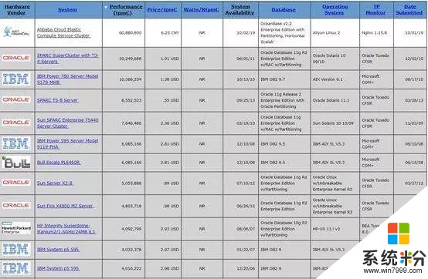Sort by the System Availability header
The image size is (428, 279).
click(x=240, y=9)
